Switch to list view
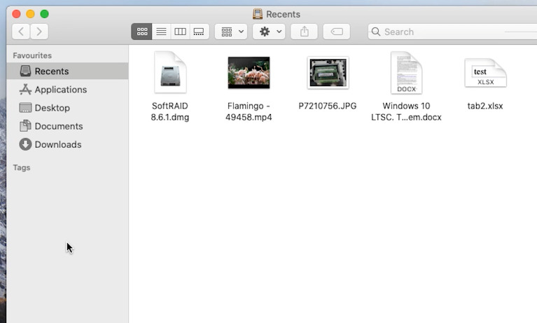Image resolution: width=537 pixels, height=323 pixels. (161, 32)
